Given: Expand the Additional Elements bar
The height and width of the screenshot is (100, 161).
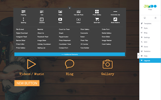Looking at the screenshot, I should point(70,54).
